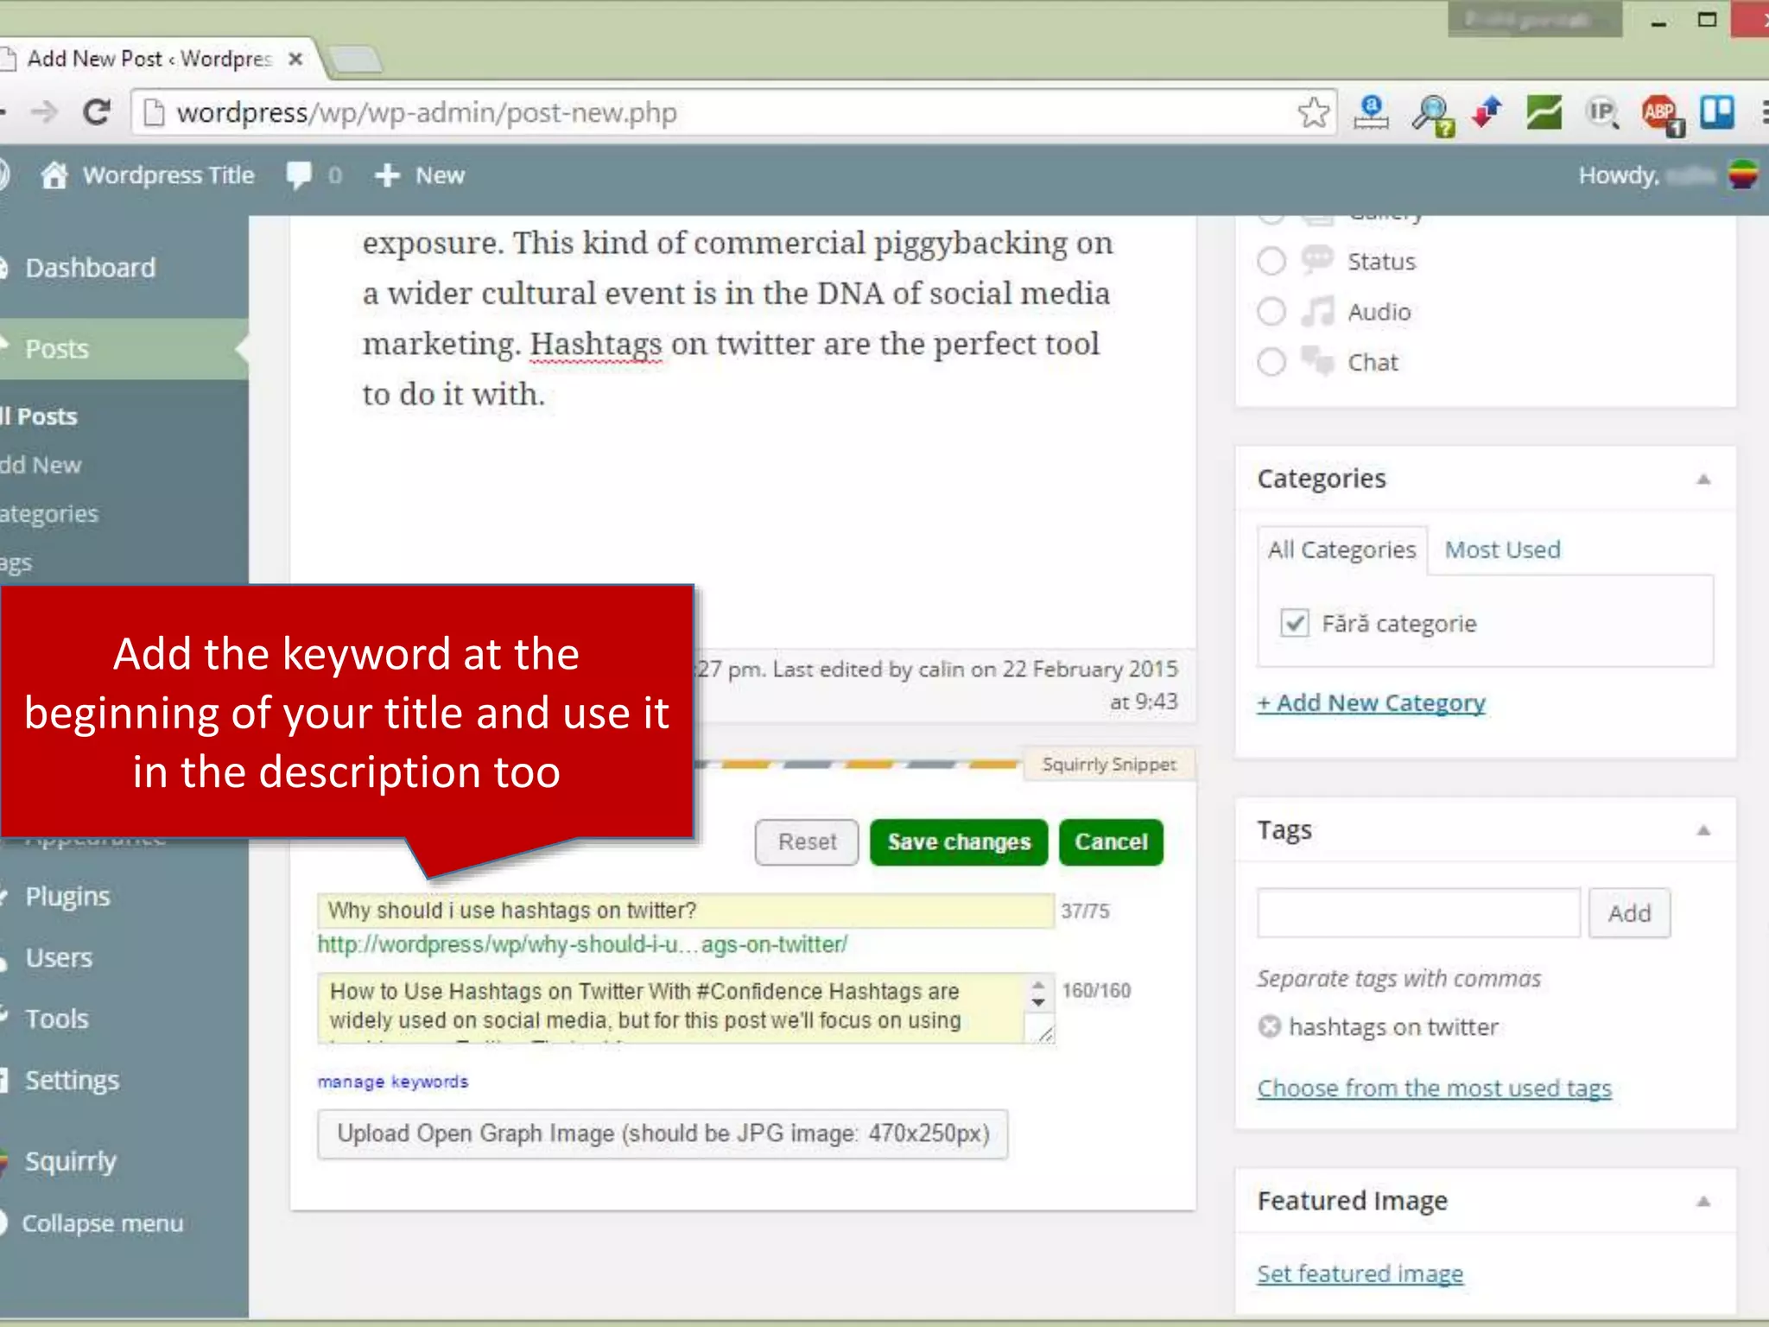1769x1327 pixels.
Task: Click the blue bookmark panel extension icon
Action: point(1717,112)
